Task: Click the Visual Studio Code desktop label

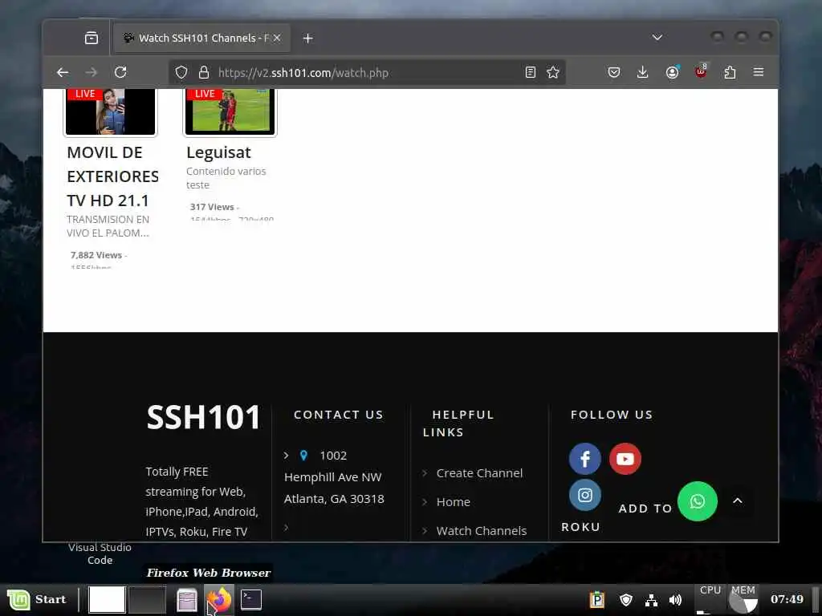Action: (100, 553)
